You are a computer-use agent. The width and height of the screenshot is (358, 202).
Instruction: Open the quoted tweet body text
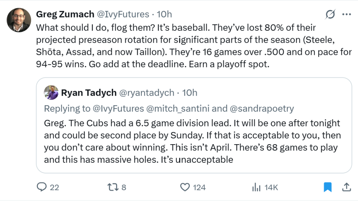192,141
